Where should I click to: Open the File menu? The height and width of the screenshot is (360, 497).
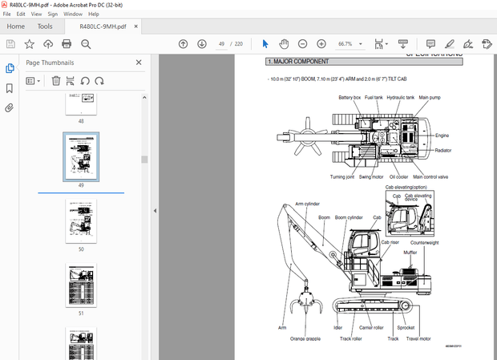6,14
